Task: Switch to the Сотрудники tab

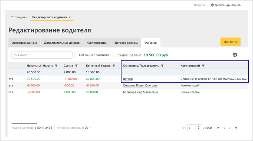Action: coord(19,17)
